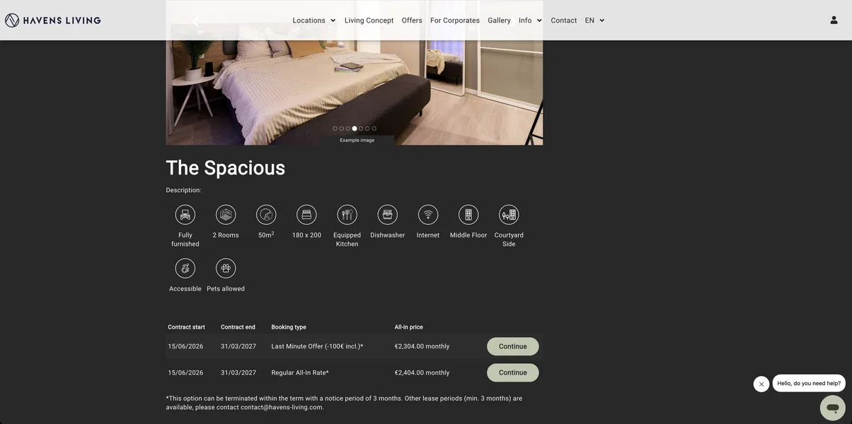Click the Internet wifi icon
The width and height of the screenshot is (852, 424).
pyautogui.click(x=428, y=215)
